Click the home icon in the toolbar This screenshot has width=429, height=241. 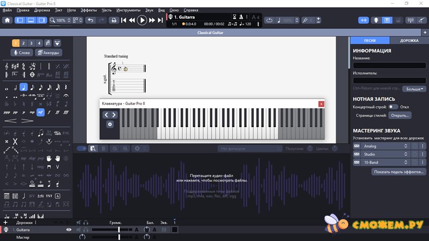pos(7,20)
